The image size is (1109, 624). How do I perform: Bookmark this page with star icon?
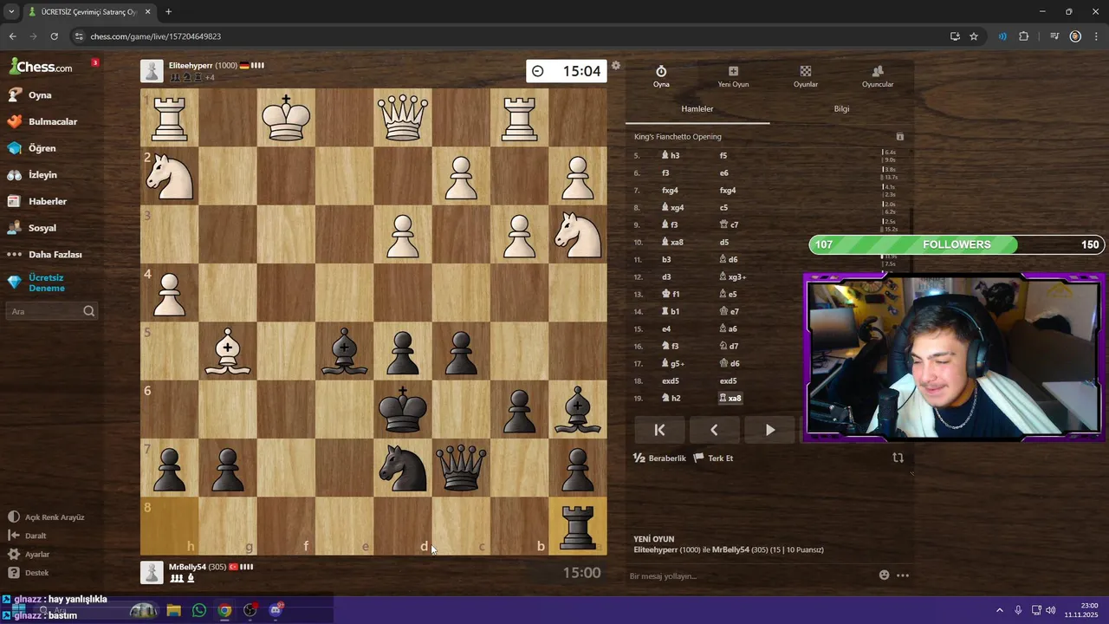tap(974, 36)
